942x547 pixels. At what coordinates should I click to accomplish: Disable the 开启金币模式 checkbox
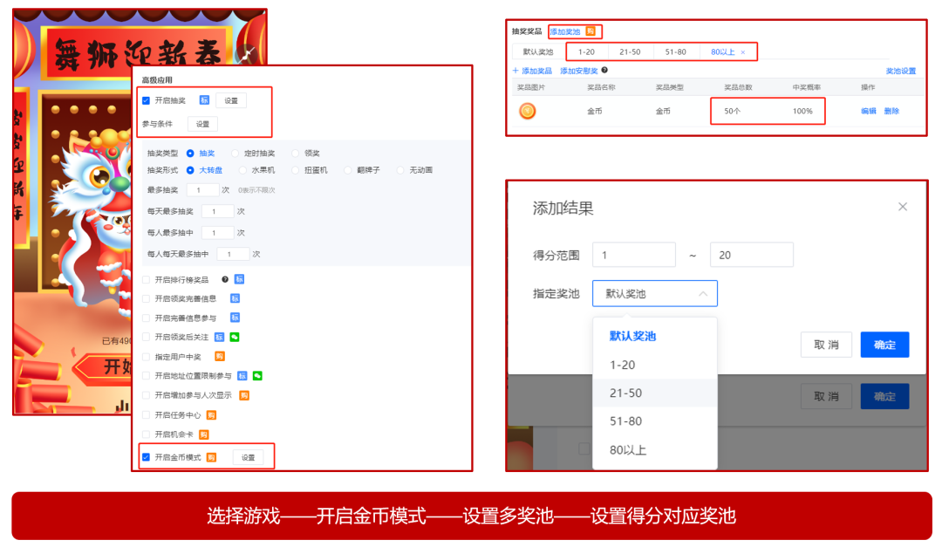click(x=146, y=457)
